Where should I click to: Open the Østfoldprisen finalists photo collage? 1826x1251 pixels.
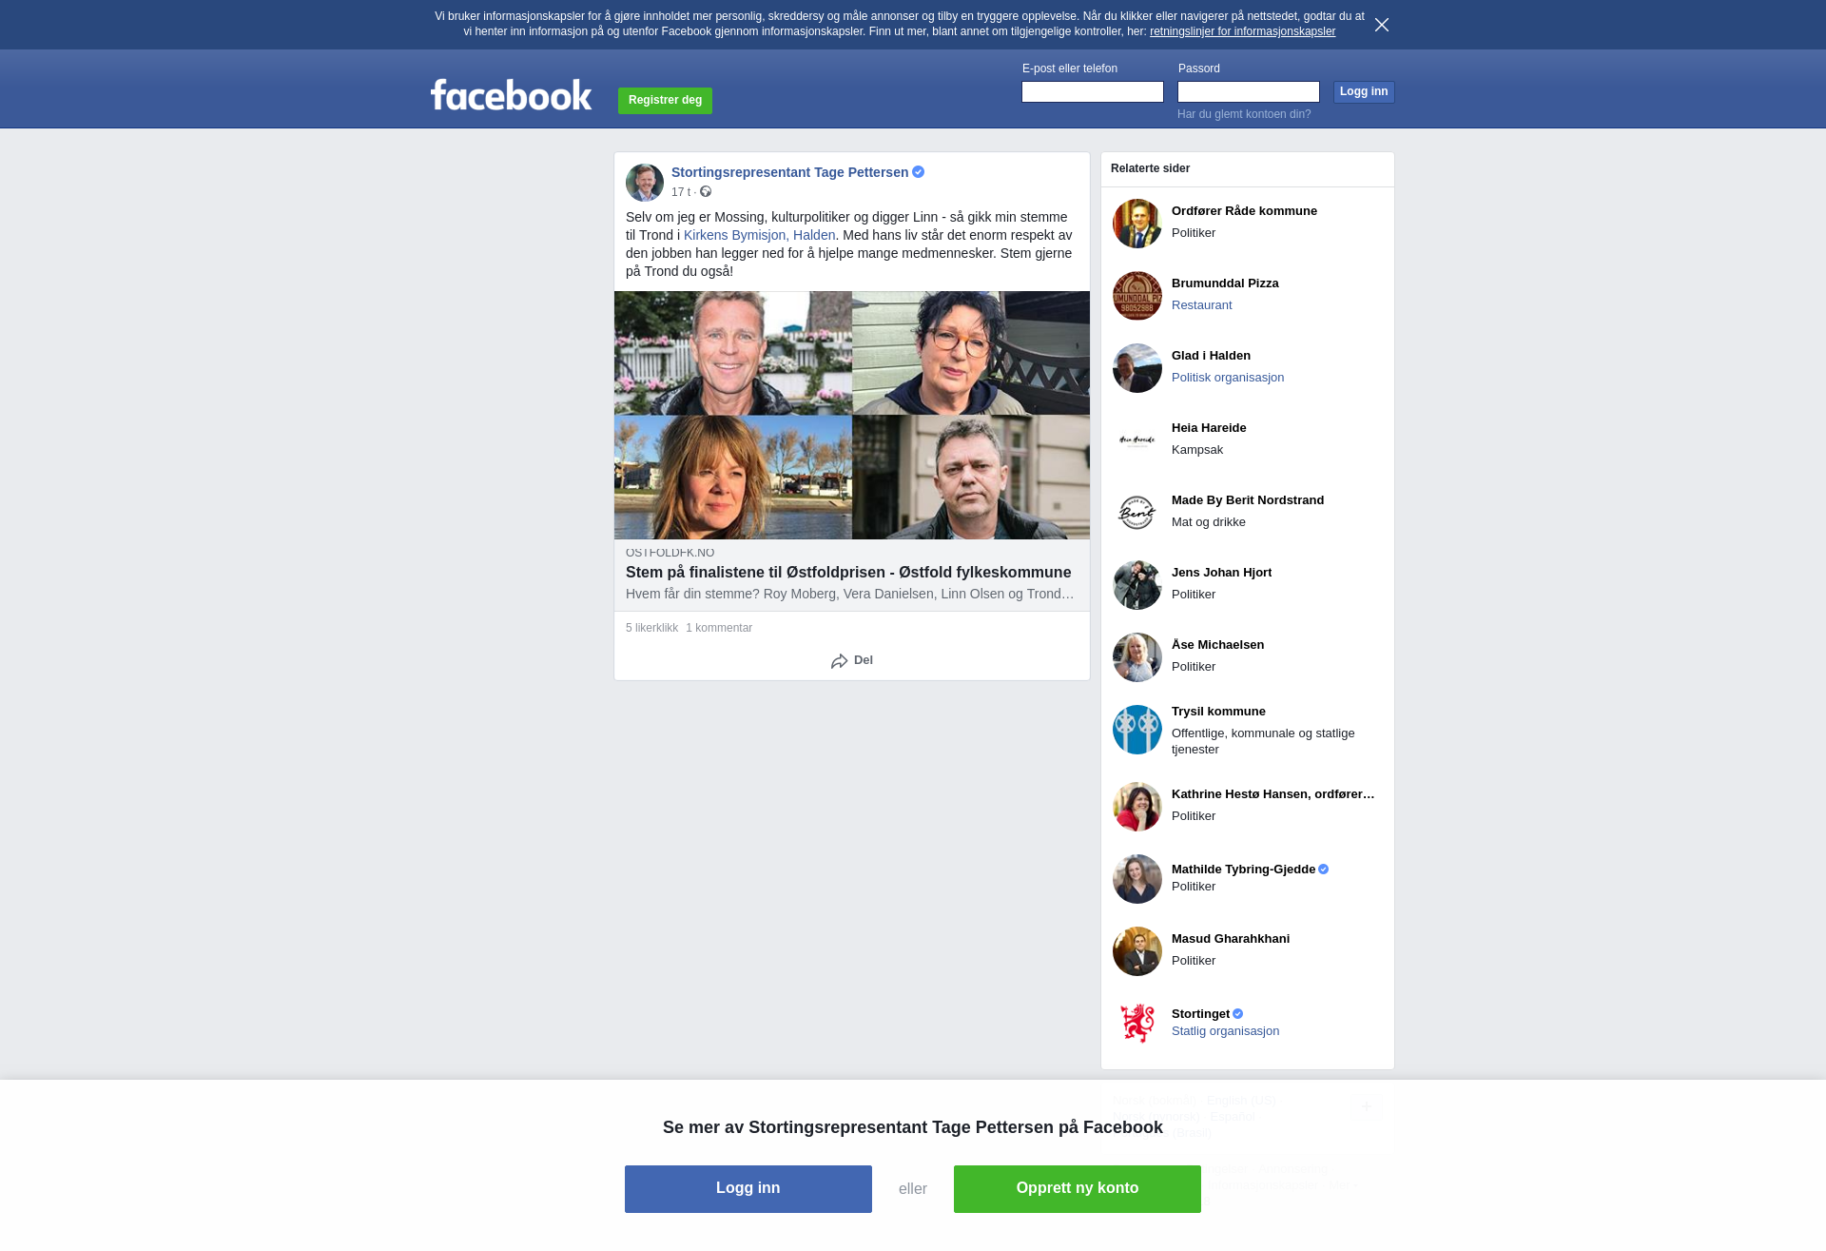click(x=851, y=415)
